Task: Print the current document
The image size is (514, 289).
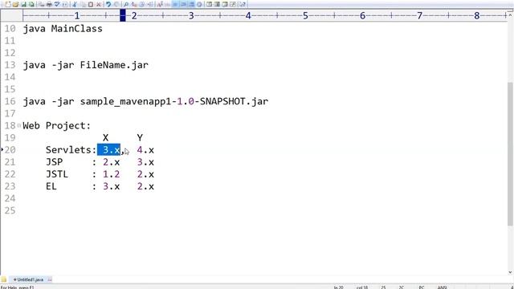Action: click(49, 4)
